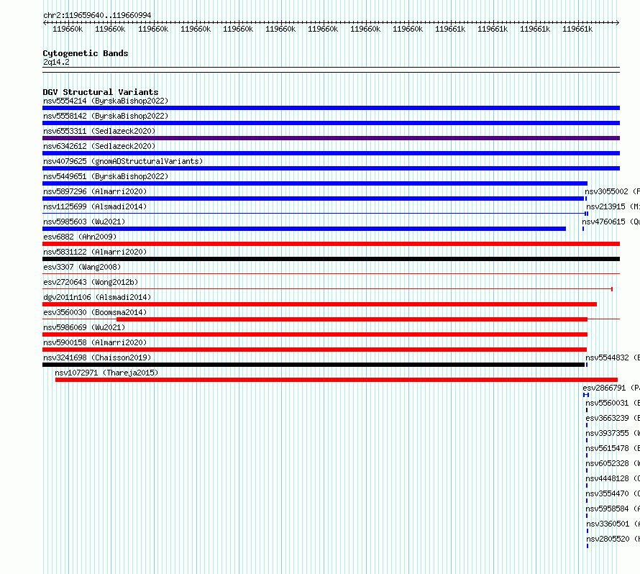
Task: Click the nsv3055002 label at right edge
Action: tap(612, 191)
